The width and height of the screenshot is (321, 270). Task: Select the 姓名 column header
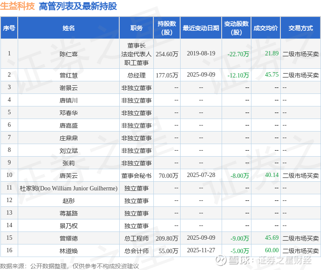(69, 28)
